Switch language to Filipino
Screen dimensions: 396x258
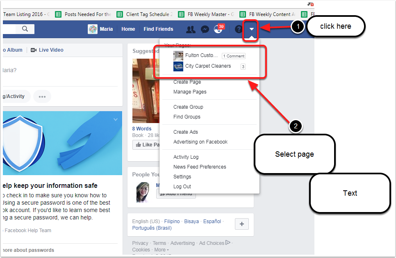pos(172,221)
